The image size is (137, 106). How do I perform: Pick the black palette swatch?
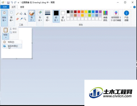(x=68, y=12)
